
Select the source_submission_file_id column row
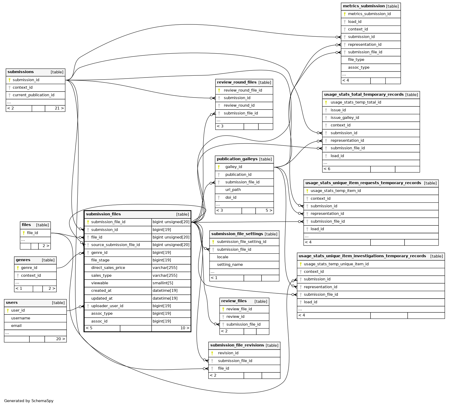tap(115, 245)
